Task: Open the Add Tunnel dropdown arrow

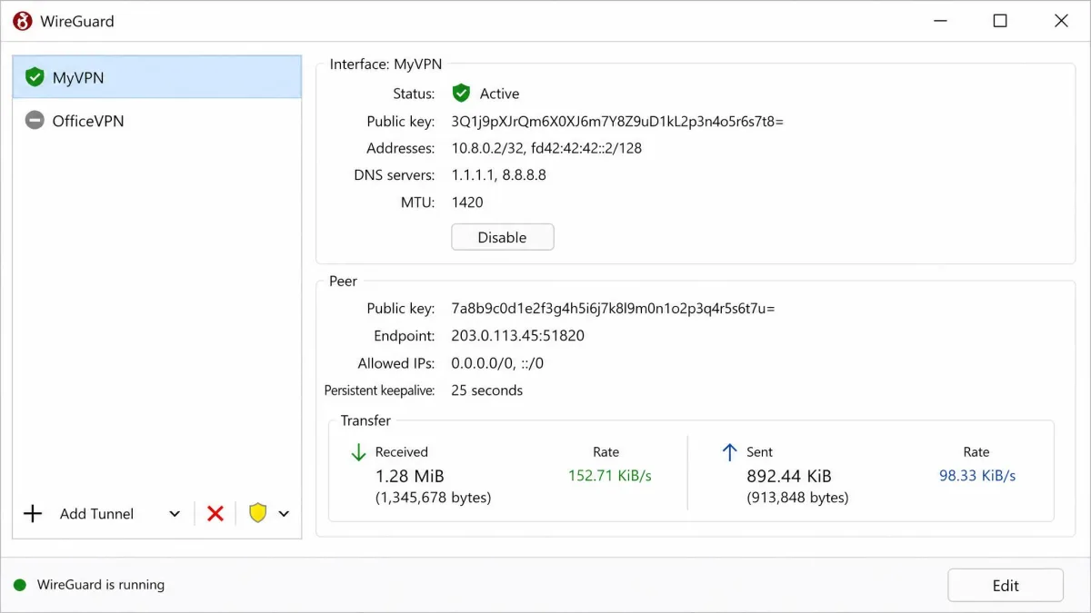Action: [175, 514]
